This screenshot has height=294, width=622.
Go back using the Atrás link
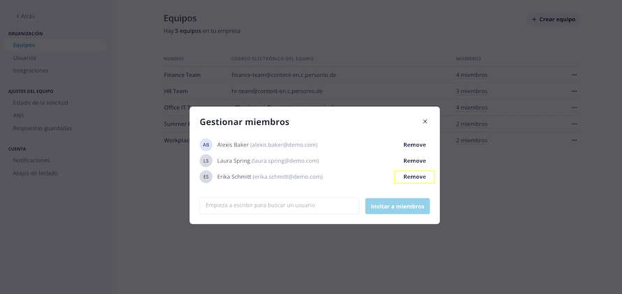coord(25,16)
